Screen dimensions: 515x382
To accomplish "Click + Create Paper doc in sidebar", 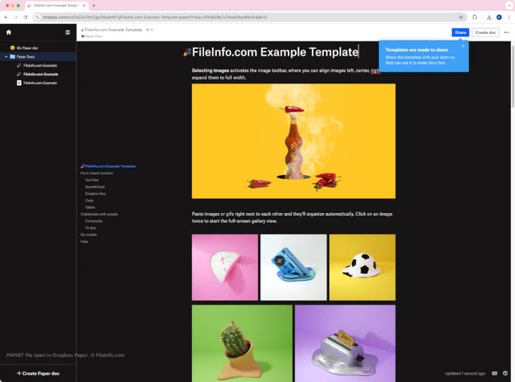I will 38,373.
